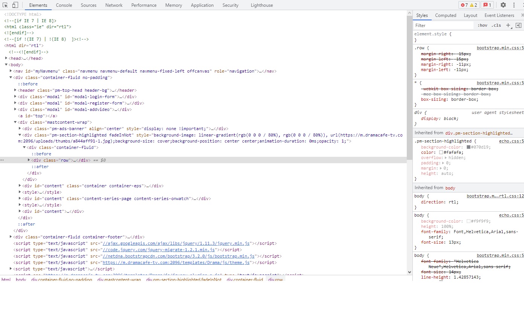Image resolution: width=524 pixels, height=326 pixels.
Task: Expand the pm-ads-banner div
Action: [x=20, y=129]
